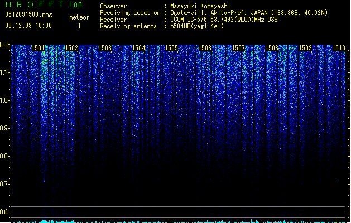Click the 1508 time marker

272,48
